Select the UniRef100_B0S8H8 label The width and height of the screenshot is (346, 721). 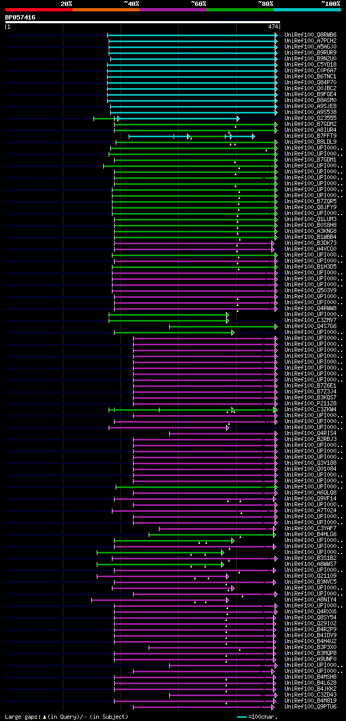[310, 225]
